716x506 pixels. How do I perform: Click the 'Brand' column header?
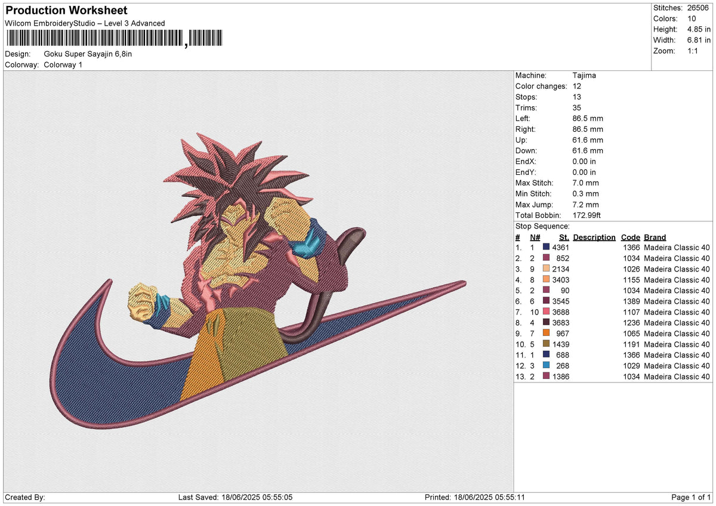coord(655,237)
